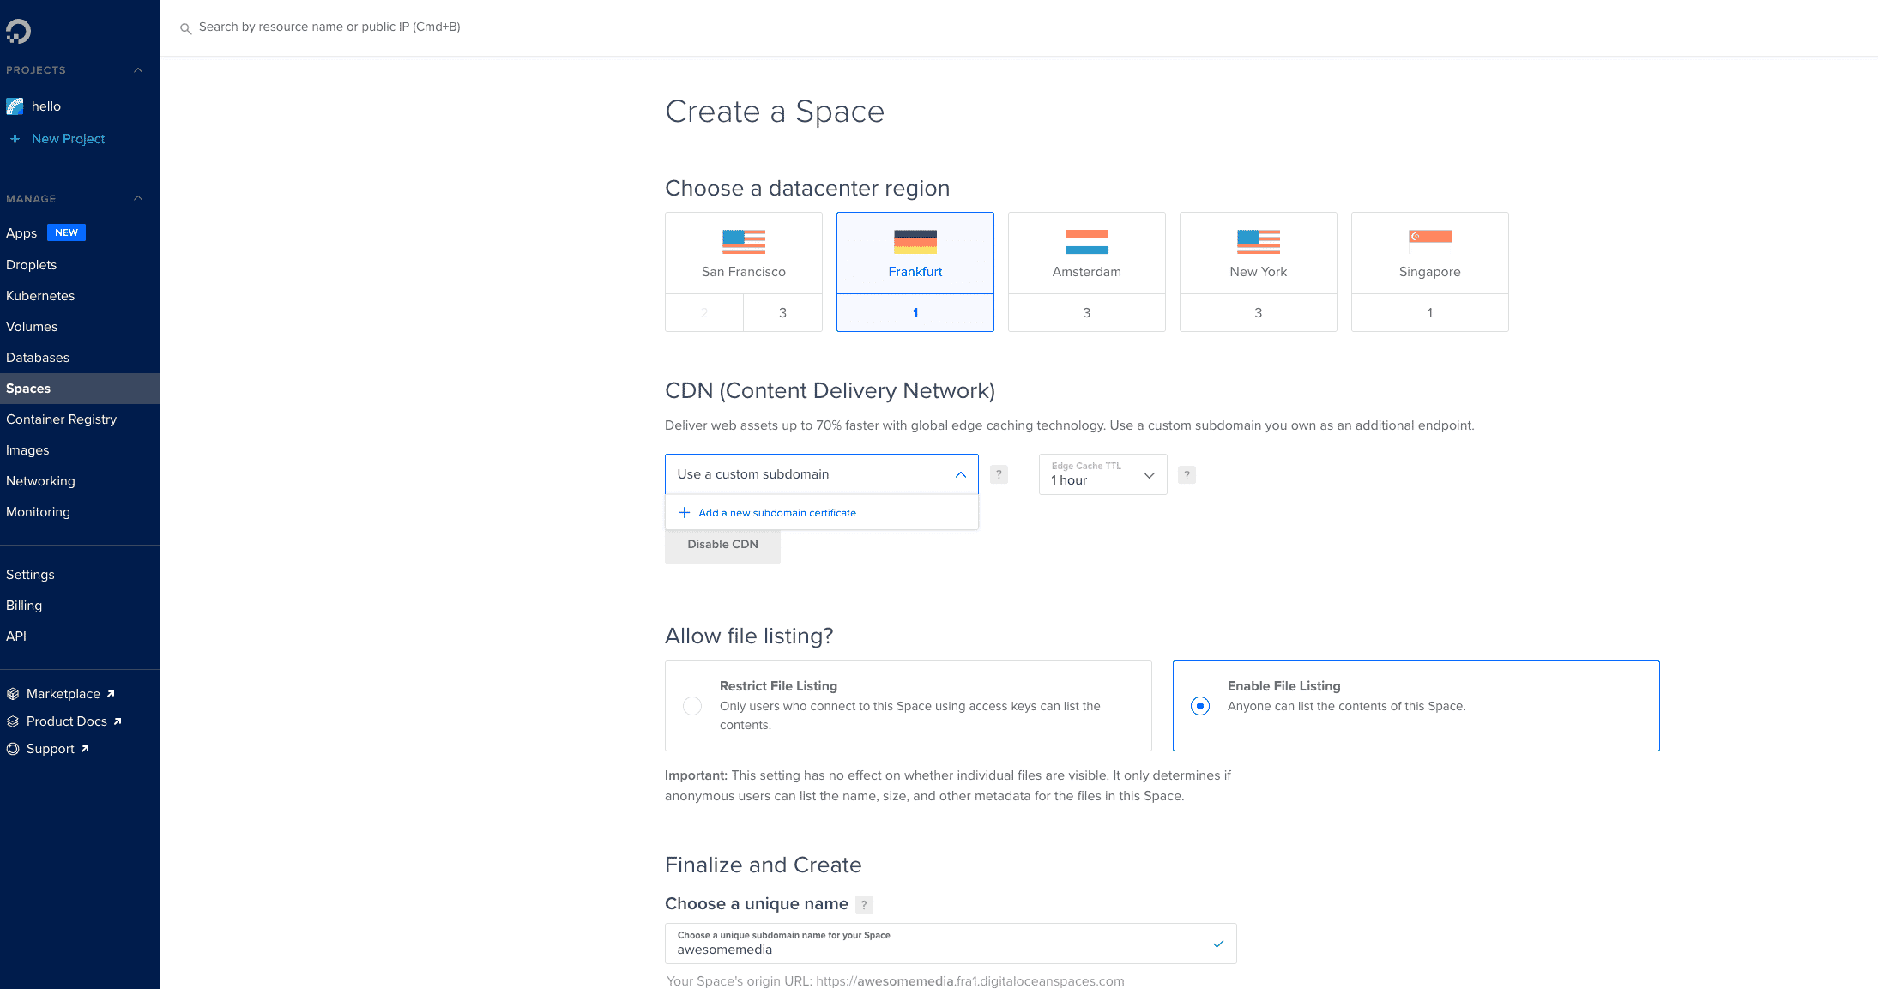Click the help icon by Choose a unique name
The image size is (1878, 989).
click(864, 904)
